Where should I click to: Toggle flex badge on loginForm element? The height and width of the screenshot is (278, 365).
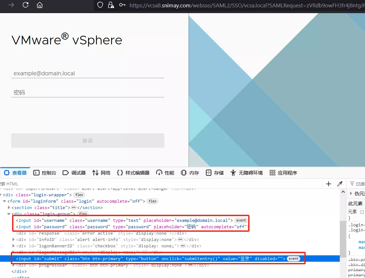pyautogui.click(x=153, y=201)
